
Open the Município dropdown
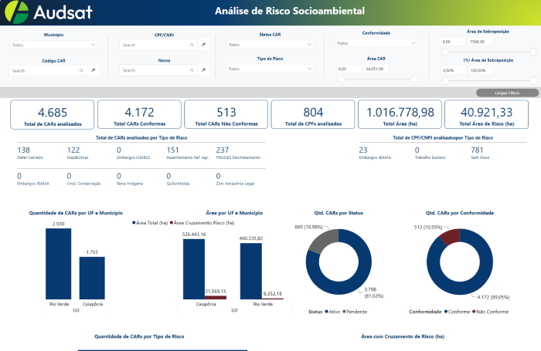tap(54, 45)
